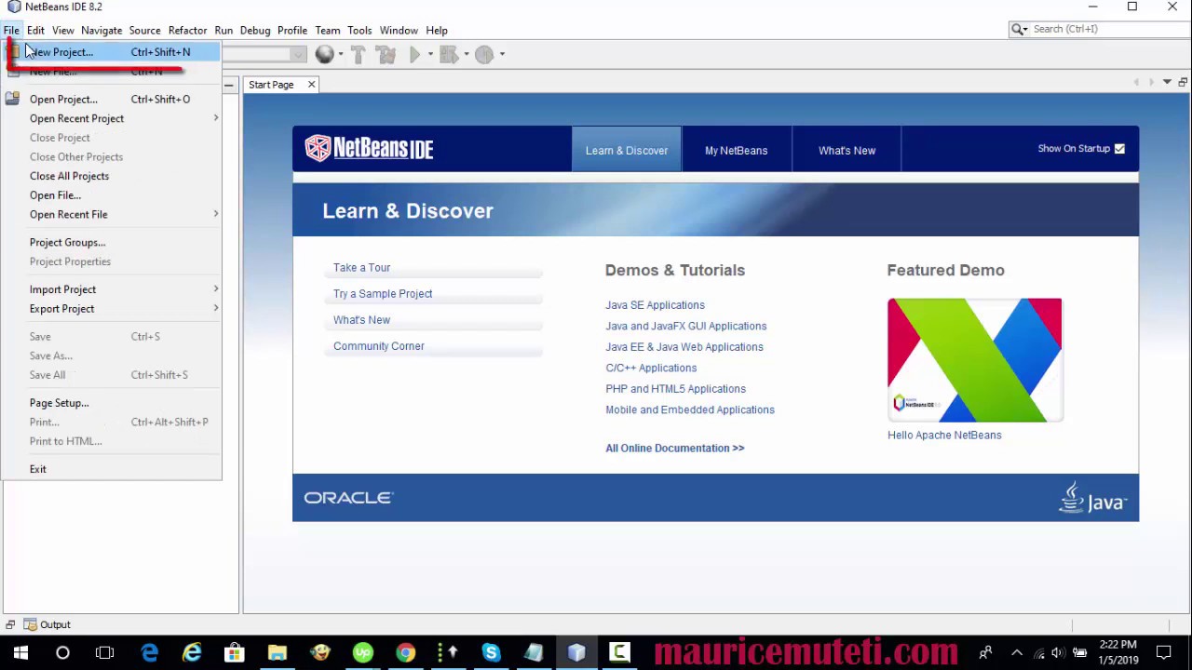Launch Microsoft Edge from taskbar

click(149, 652)
